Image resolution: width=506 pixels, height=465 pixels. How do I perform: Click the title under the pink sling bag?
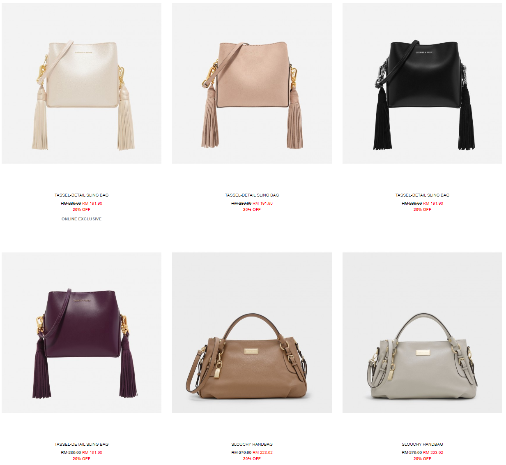coord(252,195)
